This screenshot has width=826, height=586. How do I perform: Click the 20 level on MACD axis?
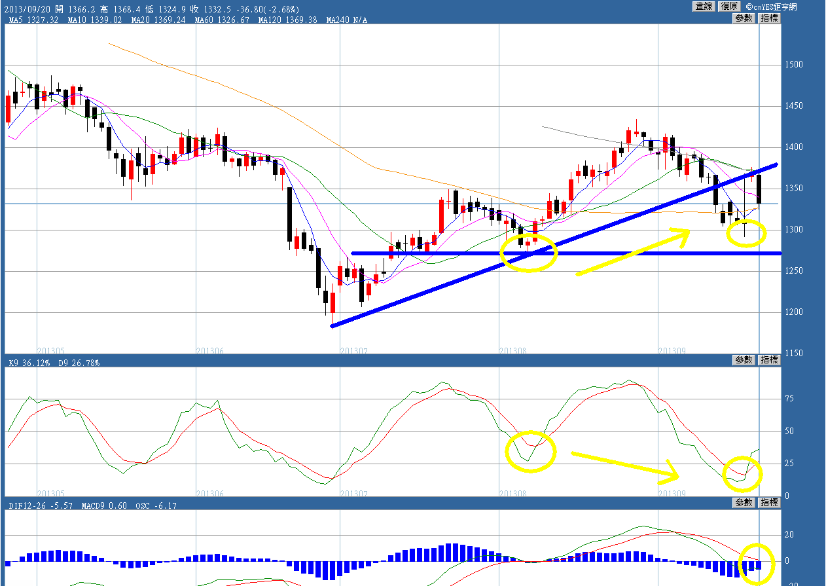[x=789, y=535]
